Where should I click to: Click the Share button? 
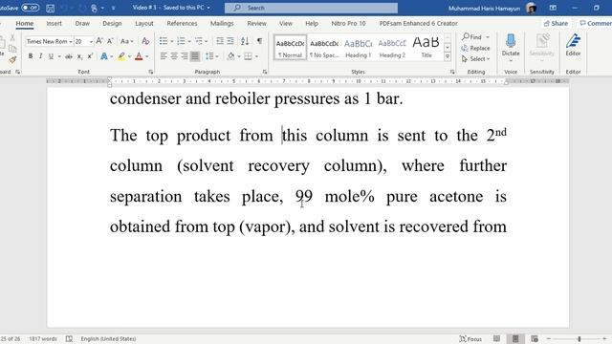pos(556,23)
